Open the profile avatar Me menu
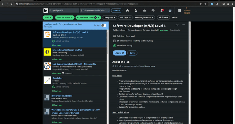 click(170, 11)
